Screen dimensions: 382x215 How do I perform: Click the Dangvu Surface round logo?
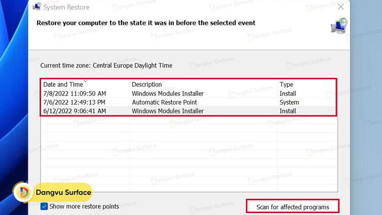24,193
